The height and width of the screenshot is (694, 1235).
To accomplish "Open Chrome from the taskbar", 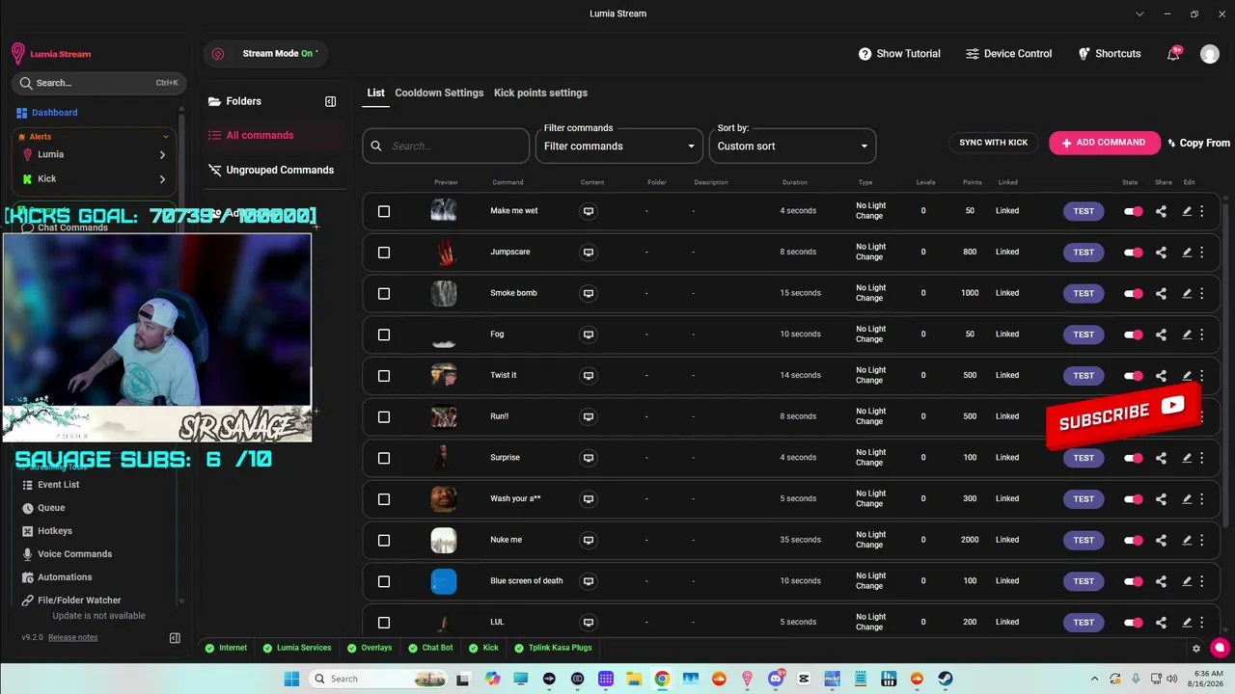I will [662, 679].
